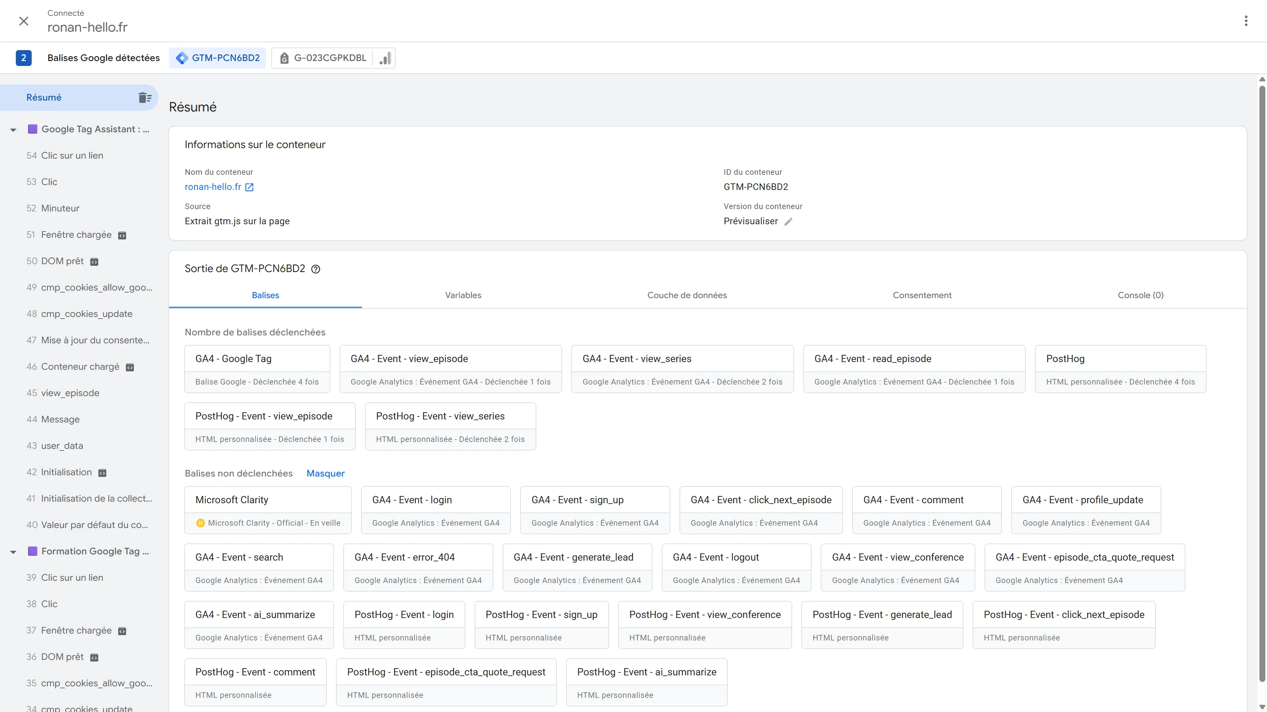Edit the container version pencil icon
This screenshot has width=1267, height=712.
788,222
